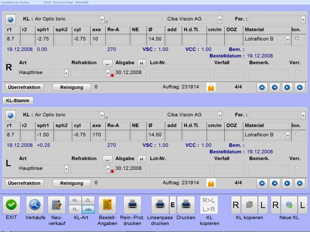Open Verkäufe with the magnifier icon
Image resolution: width=310 pixels, height=232 pixels.
click(35, 205)
